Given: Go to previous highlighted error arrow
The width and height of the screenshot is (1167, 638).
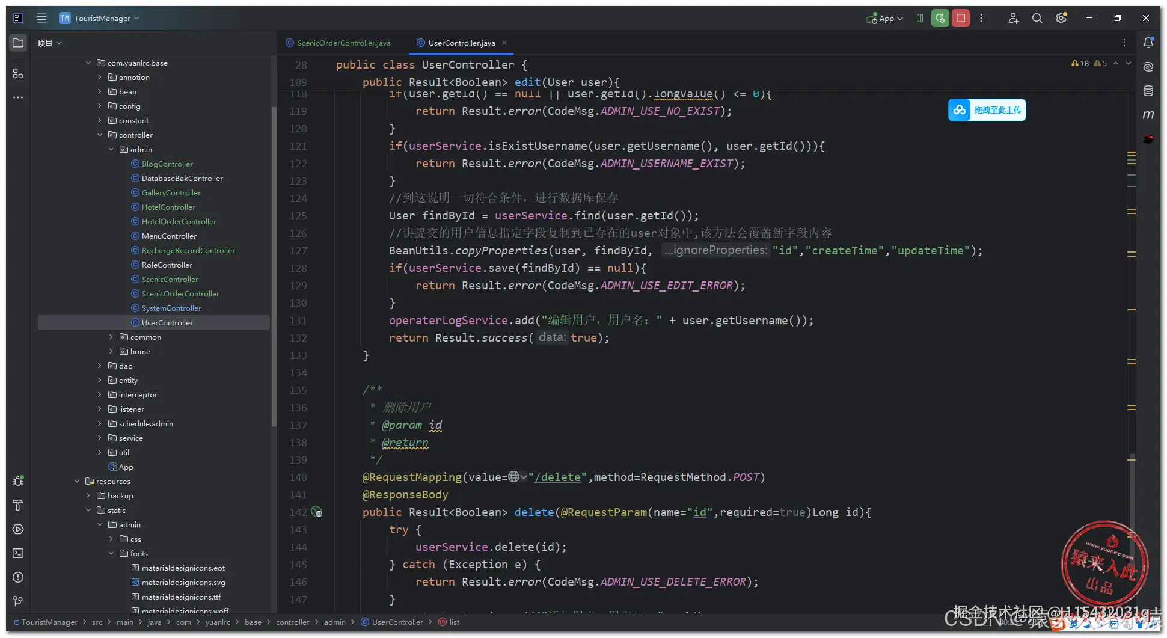Looking at the screenshot, I should [x=1116, y=63].
